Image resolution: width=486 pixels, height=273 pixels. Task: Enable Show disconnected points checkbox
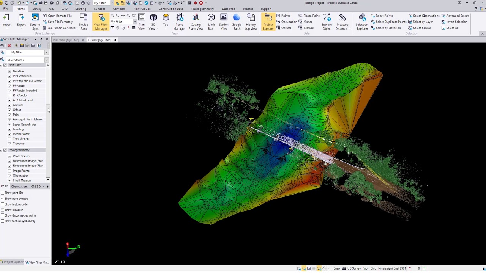(2, 215)
